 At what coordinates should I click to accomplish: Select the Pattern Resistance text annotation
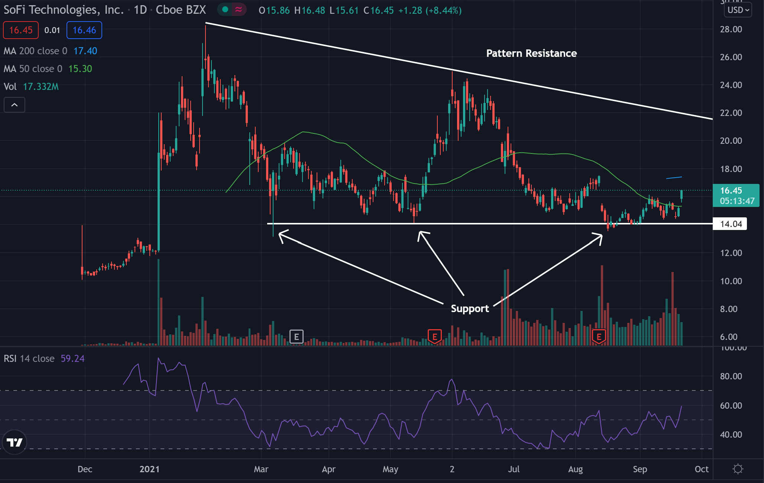tap(531, 54)
